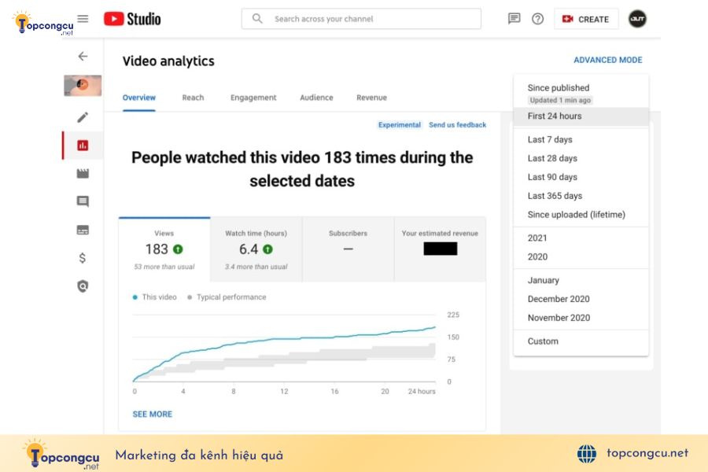The height and width of the screenshot is (472, 708).
Task: Click the search magnifier icon
Action: coord(257,19)
